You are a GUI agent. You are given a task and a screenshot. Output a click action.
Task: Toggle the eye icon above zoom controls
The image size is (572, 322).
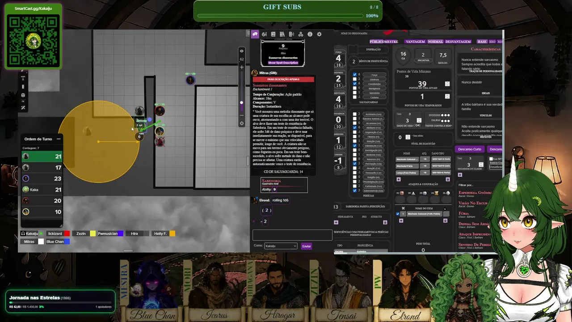click(241, 51)
